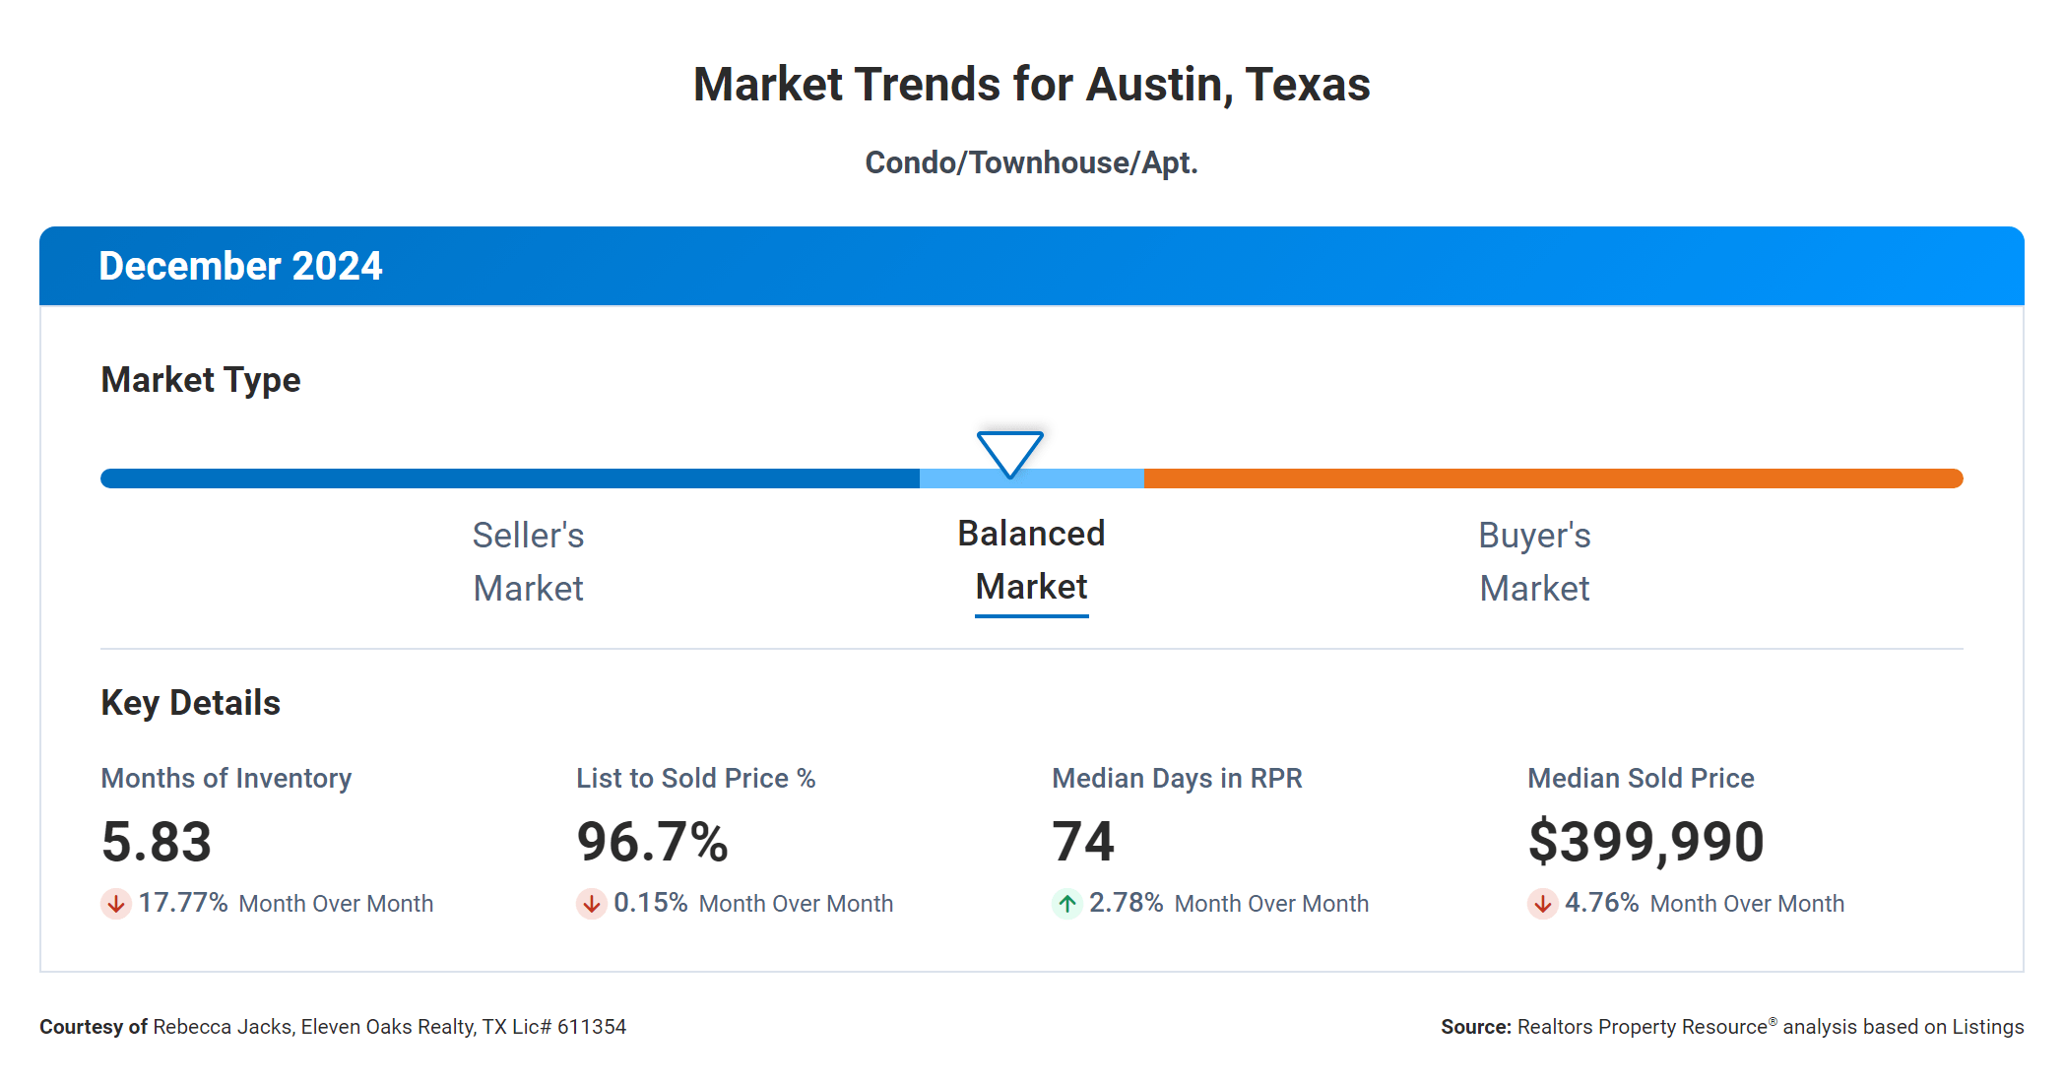Click the Median Days in RPR label
2064x1083 pixels.
pos(1177,778)
